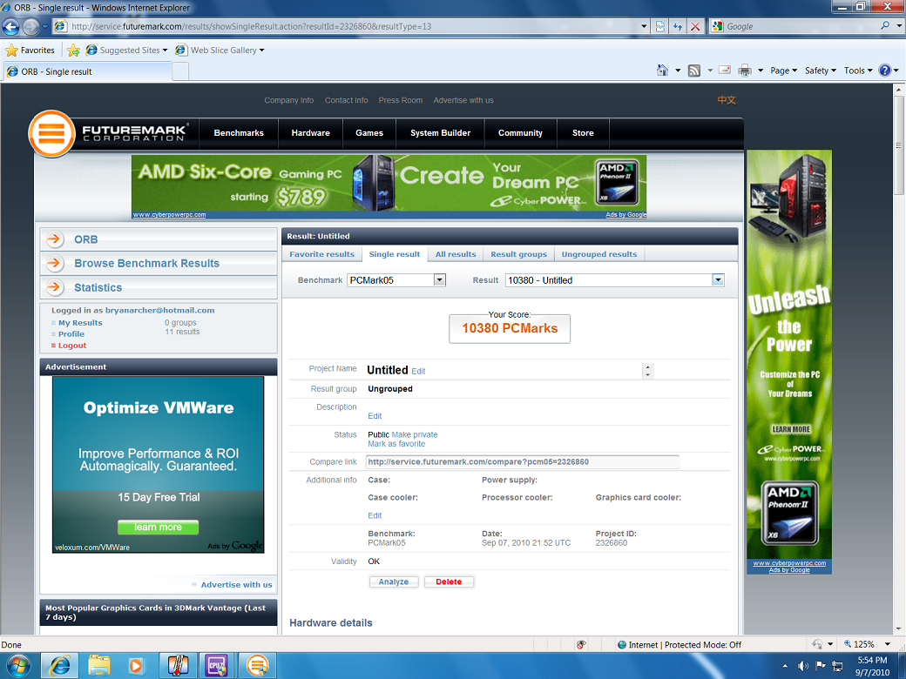Image resolution: width=906 pixels, height=679 pixels.
Task: Open Browse Benchmark Results link
Action: (146, 263)
